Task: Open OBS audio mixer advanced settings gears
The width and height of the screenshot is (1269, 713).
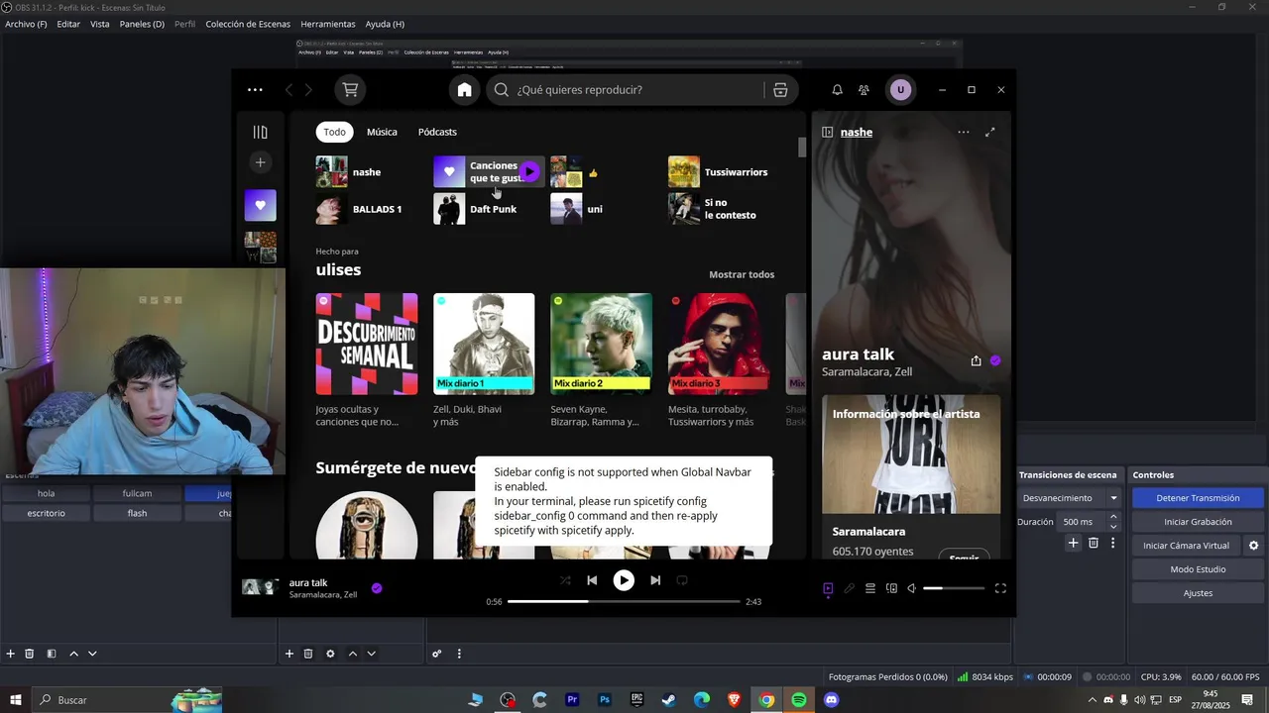Action: tap(436, 654)
